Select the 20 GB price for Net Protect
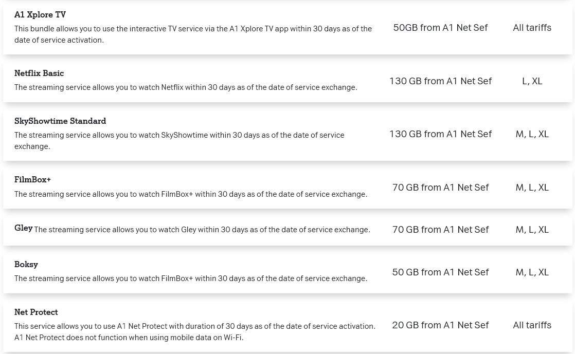The height and width of the screenshot is (354, 575). click(x=440, y=325)
